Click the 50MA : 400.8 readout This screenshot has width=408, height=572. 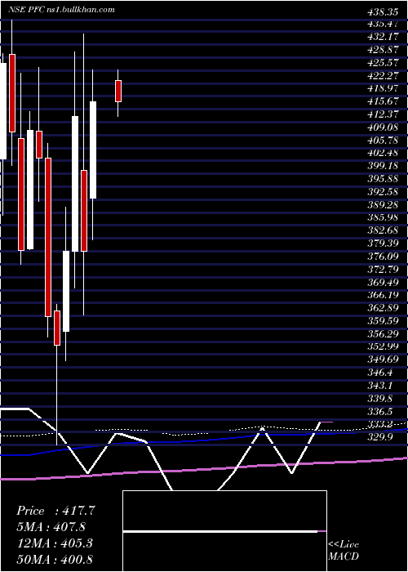(x=55, y=559)
